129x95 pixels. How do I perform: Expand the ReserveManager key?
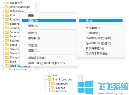(3, 7)
